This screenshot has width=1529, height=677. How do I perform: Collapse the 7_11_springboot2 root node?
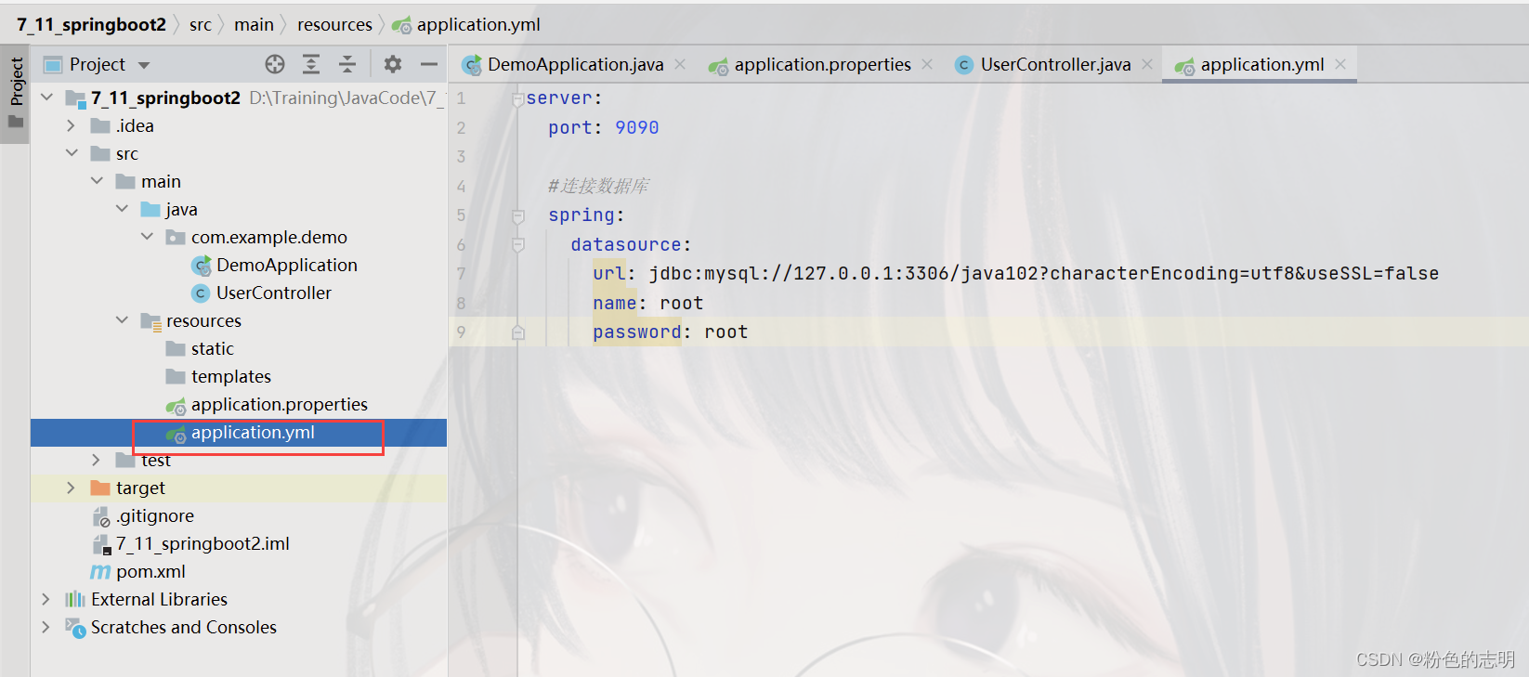[46, 97]
